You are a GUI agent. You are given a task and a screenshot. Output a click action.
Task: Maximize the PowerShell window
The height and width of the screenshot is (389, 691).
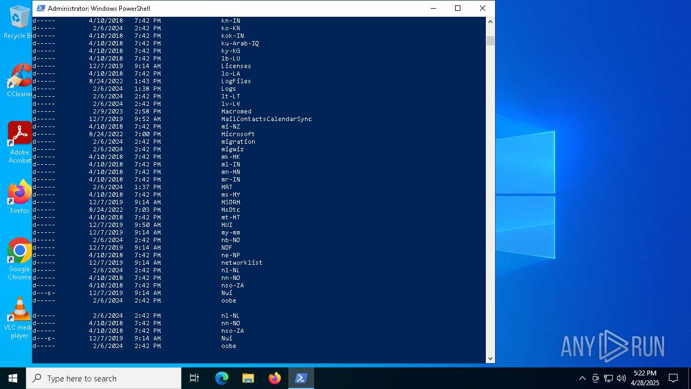pyautogui.click(x=458, y=8)
